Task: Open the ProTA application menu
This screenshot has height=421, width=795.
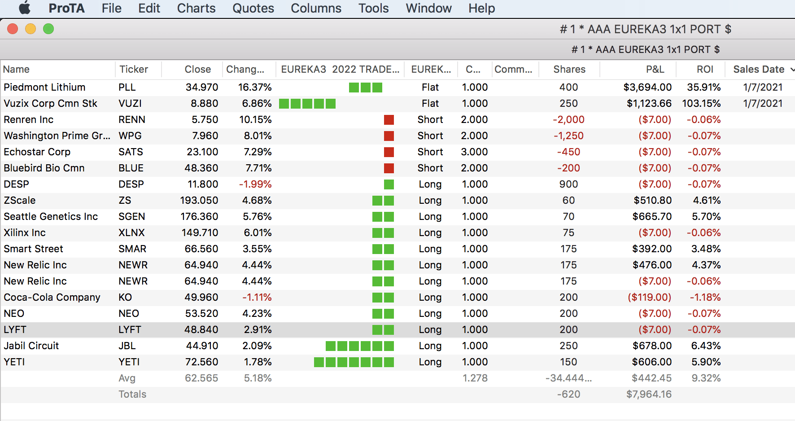Action: [66, 8]
